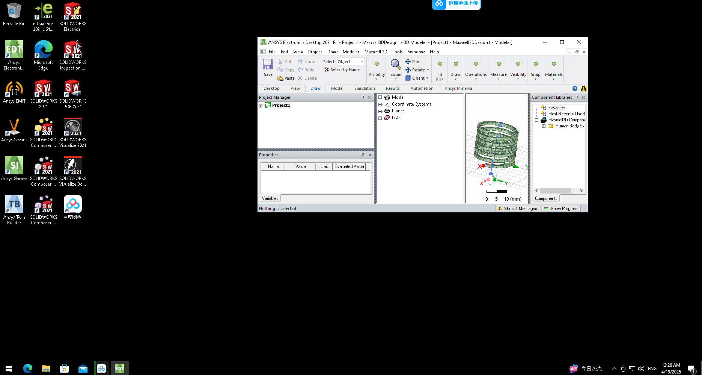Click the green coil model in viewport
This screenshot has width=702, height=375.
496,144
